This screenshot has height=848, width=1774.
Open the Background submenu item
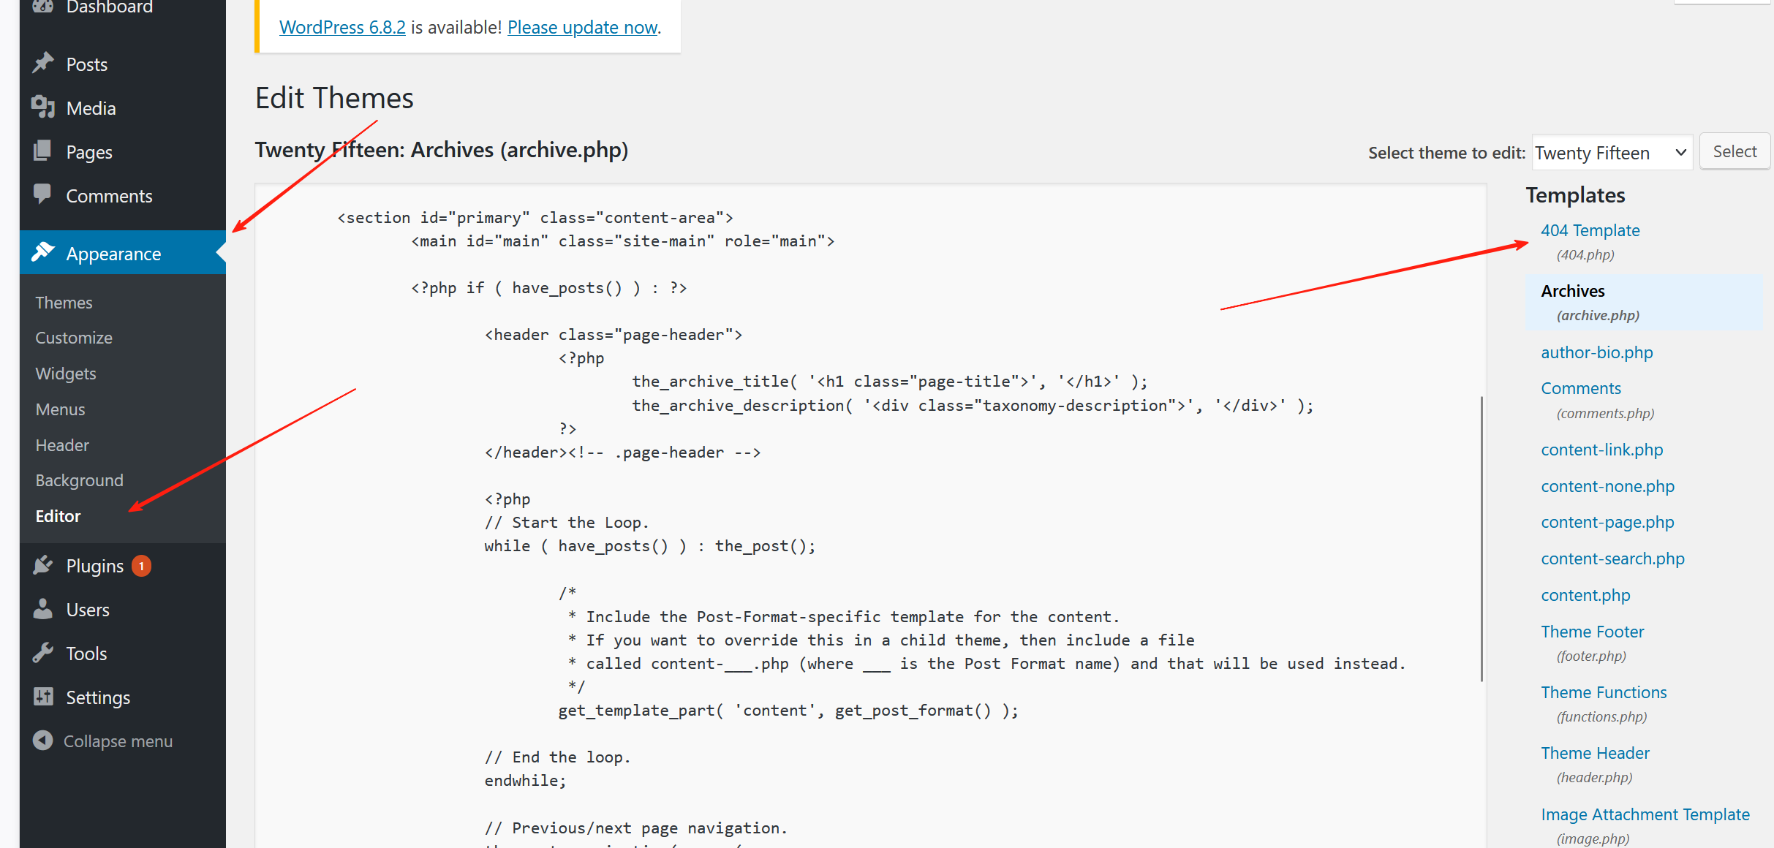pyautogui.click(x=79, y=480)
